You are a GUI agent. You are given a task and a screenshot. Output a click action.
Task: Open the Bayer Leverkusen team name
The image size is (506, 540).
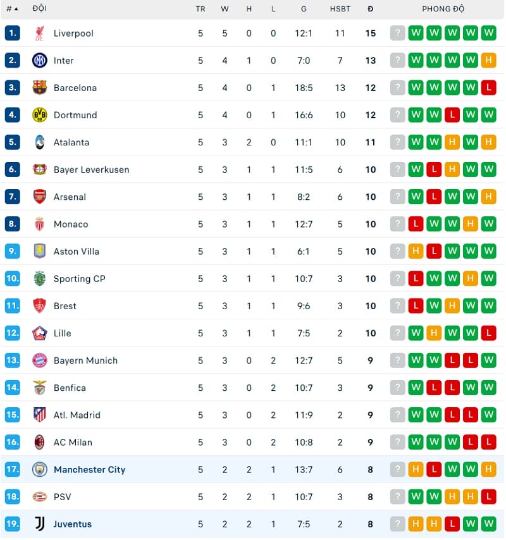[92, 169]
